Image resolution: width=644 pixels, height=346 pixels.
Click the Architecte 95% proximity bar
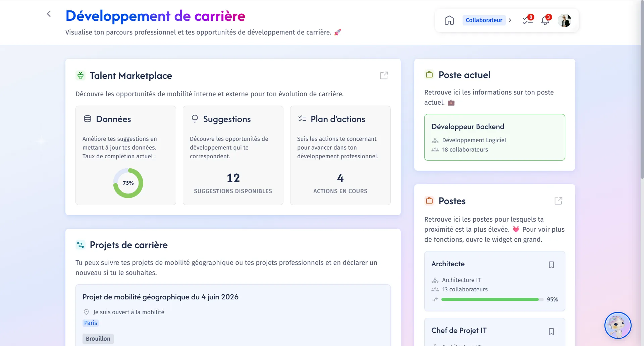point(492,299)
